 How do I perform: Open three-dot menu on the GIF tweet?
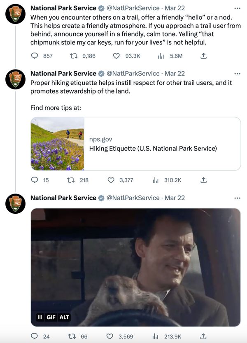[237, 198]
